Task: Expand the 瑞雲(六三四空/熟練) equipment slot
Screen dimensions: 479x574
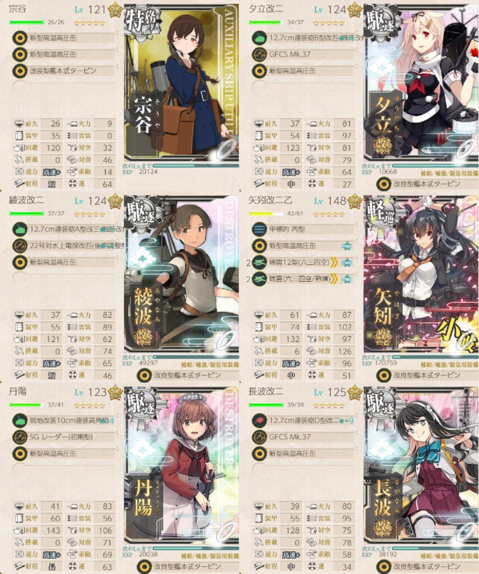Action: pos(303,279)
